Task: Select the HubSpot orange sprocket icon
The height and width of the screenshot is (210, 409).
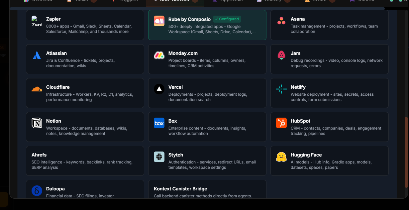Action: pos(281,123)
